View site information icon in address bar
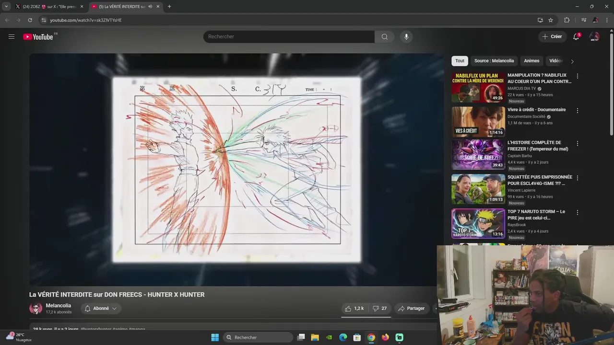 [x=44, y=20]
